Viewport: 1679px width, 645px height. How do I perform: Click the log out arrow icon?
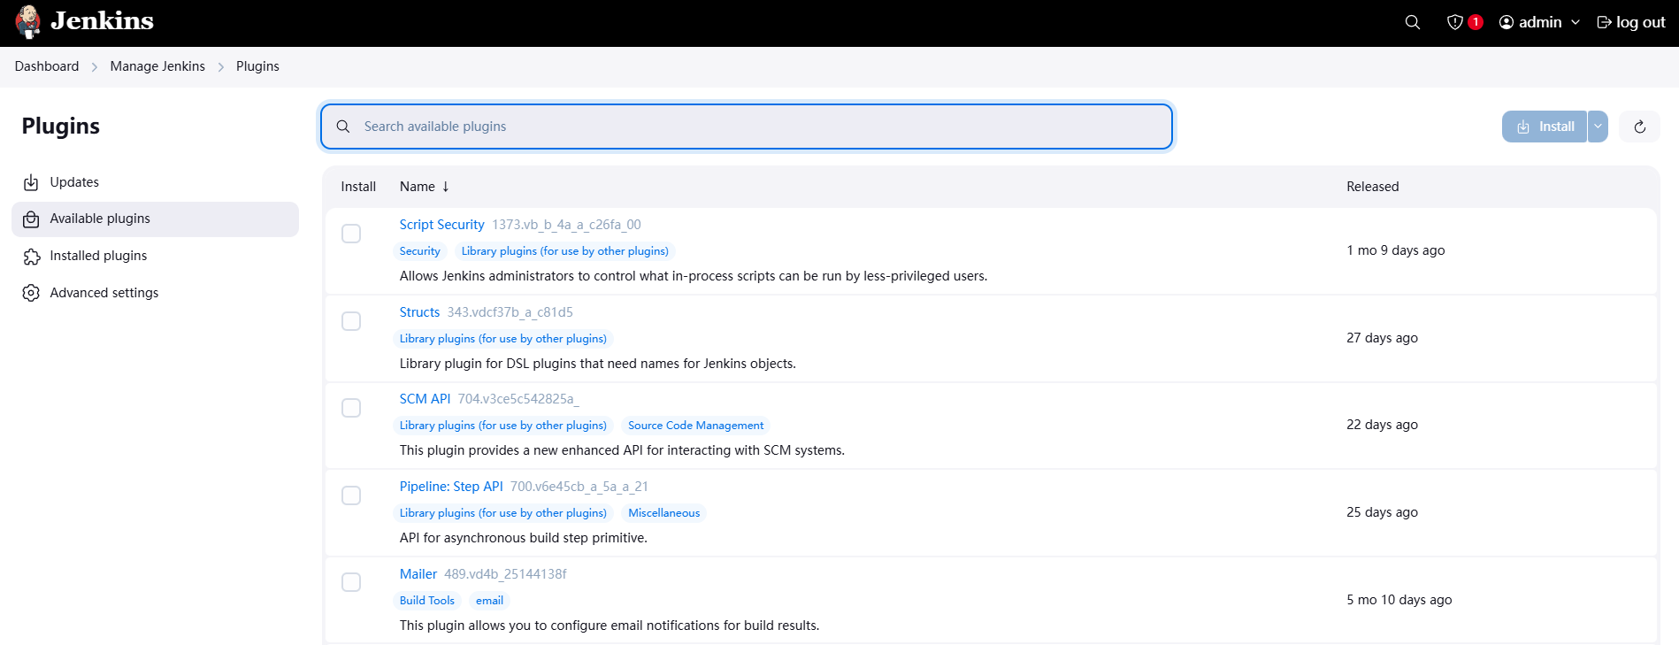coord(1604,22)
